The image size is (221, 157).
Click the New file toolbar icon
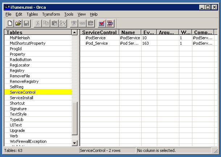(x=10, y=23)
